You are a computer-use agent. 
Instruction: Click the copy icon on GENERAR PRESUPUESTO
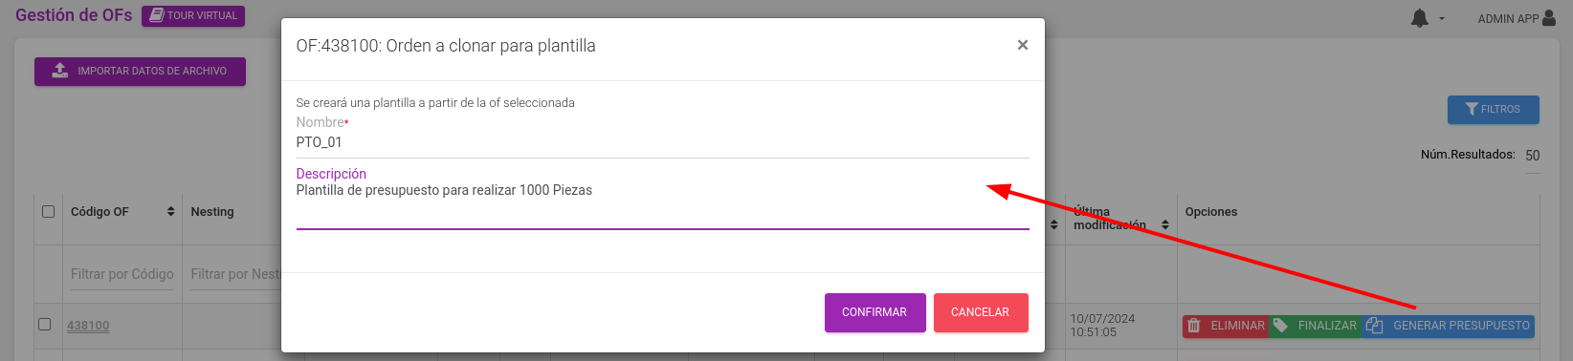pos(1375,326)
